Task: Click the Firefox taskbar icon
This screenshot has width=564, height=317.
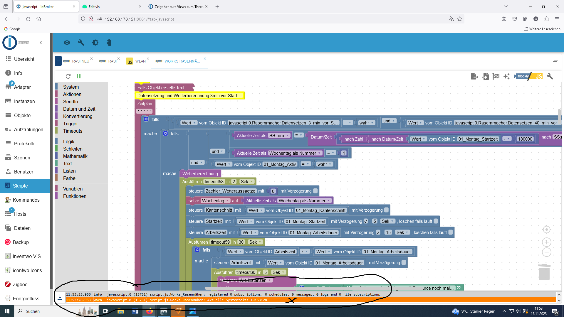Action: pos(150,311)
